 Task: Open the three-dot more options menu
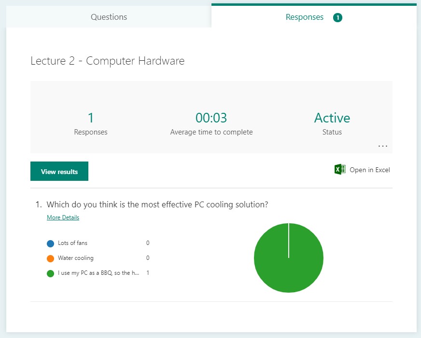tap(383, 146)
